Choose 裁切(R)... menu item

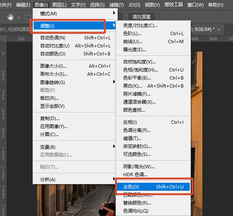[74, 98]
